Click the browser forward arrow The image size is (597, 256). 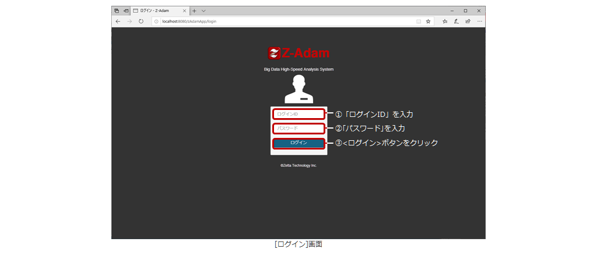click(129, 22)
